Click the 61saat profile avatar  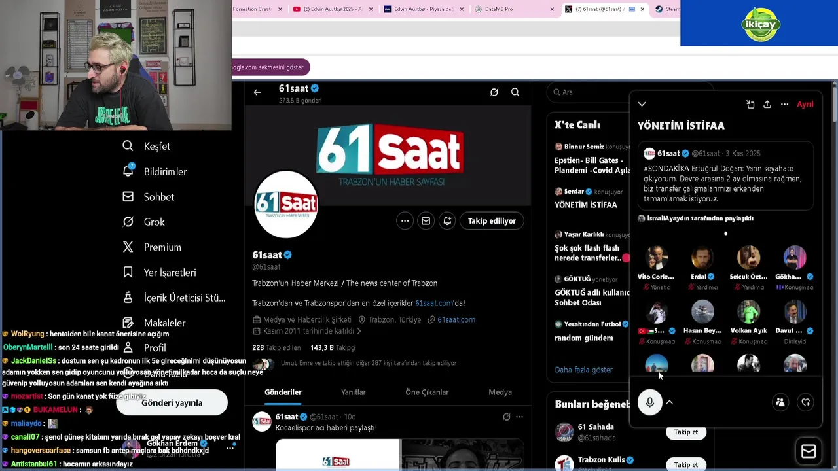coord(286,204)
